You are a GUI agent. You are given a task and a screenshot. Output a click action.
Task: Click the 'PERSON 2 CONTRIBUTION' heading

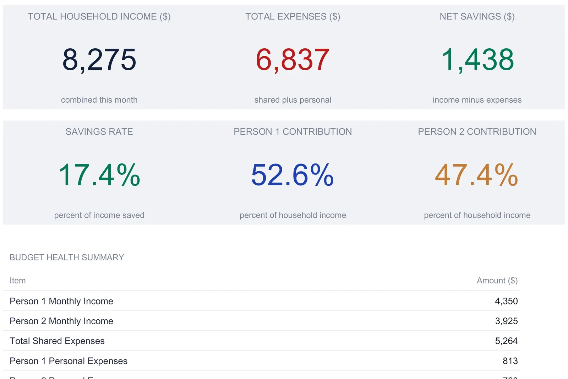[x=477, y=132]
